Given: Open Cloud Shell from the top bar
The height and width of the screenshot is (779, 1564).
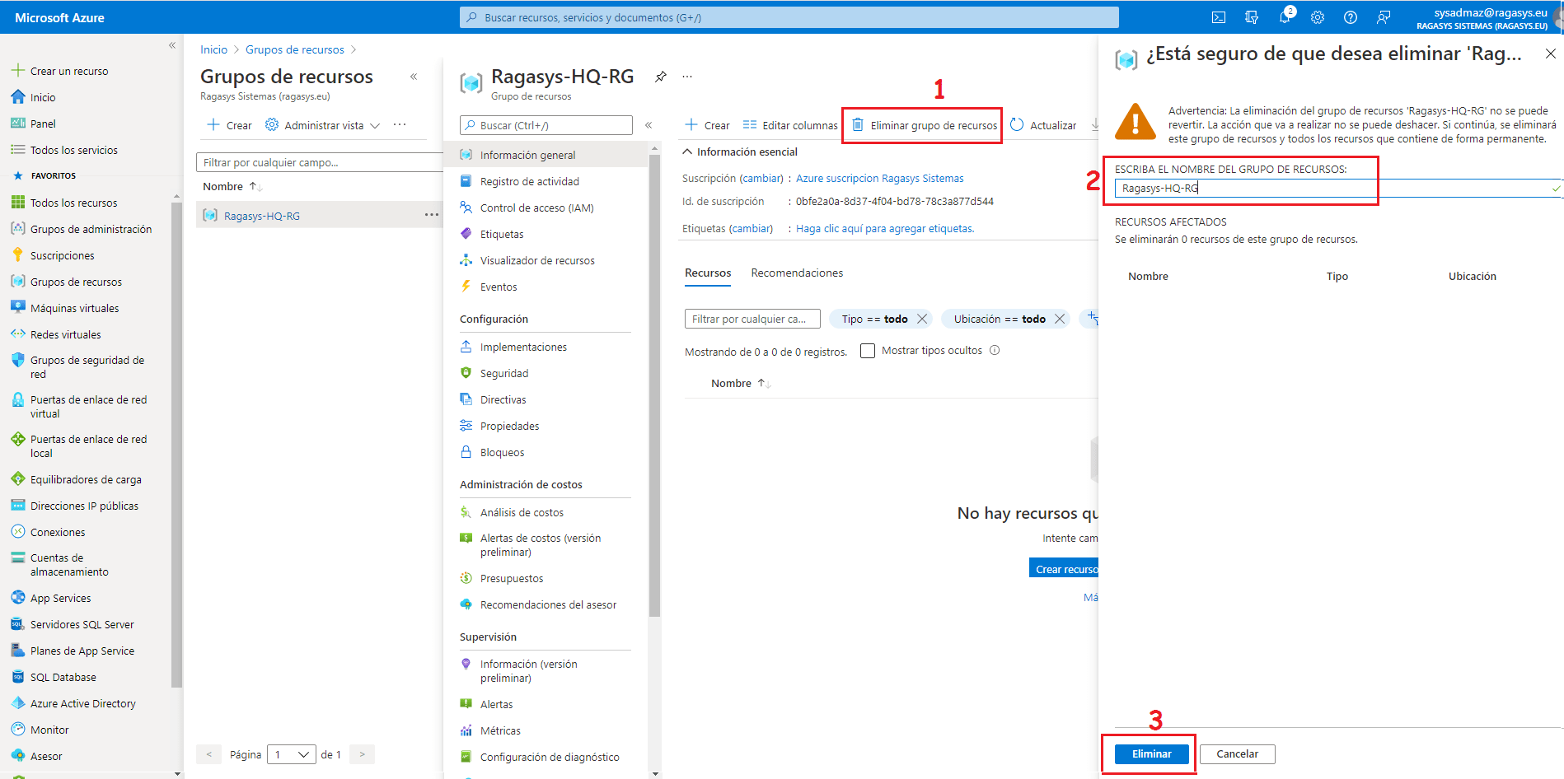Looking at the screenshot, I should pyautogui.click(x=1219, y=17).
